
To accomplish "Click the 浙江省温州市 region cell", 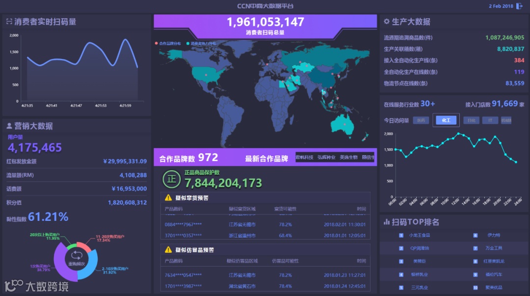I will pos(242,236).
